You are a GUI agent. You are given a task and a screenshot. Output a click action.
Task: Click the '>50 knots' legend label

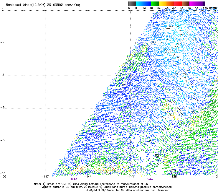tap(209, 8)
